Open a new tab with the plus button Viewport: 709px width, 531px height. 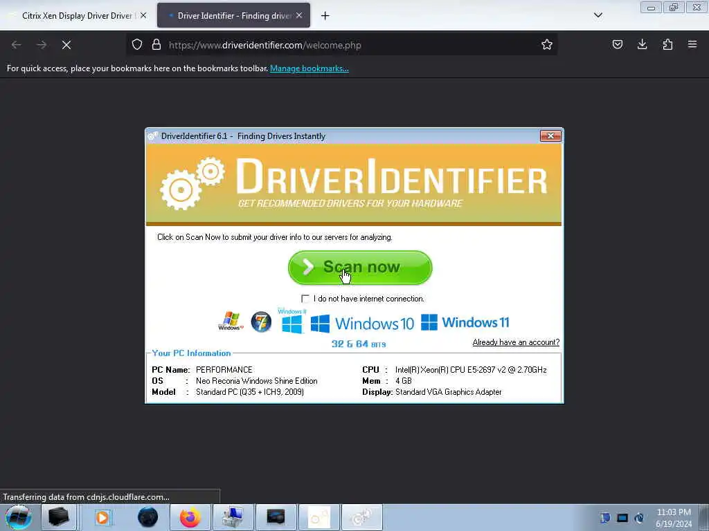pyautogui.click(x=325, y=16)
